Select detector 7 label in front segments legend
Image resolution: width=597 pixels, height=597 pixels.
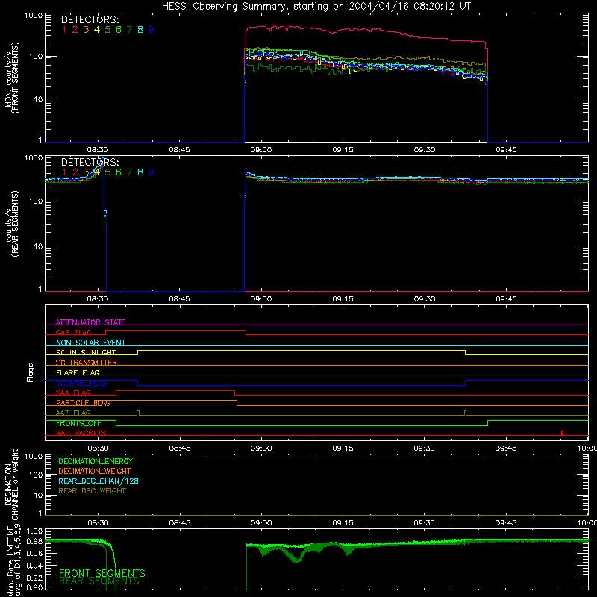coord(129,30)
